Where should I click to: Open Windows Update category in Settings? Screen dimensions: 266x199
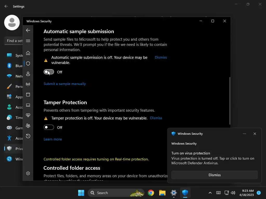coord(14,159)
